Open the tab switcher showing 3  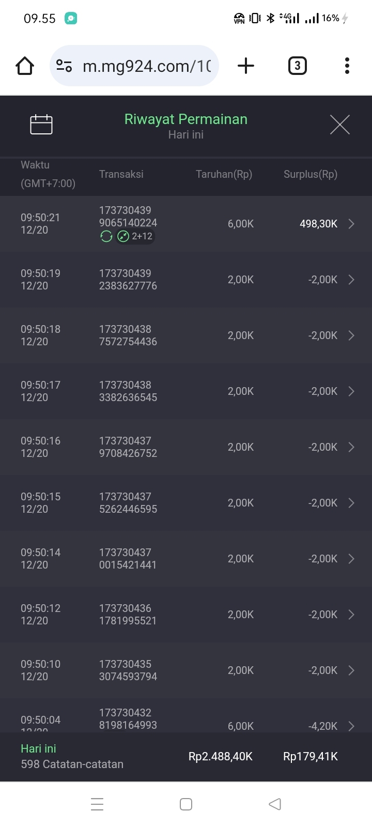297,66
